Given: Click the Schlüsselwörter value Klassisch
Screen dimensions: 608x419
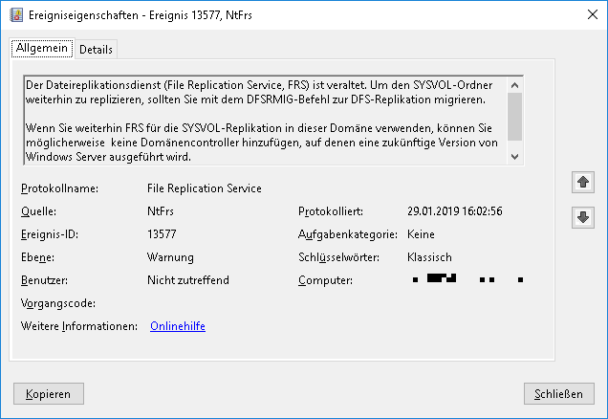Looking at the screenshot, I should (x=429, y=257).
